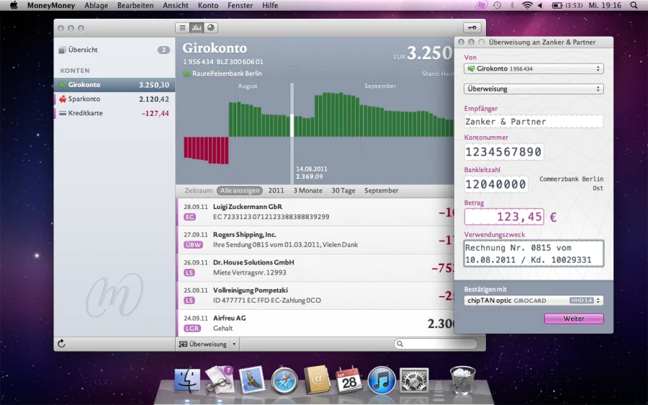Select Sparkonto in the accounts sidebar
The image size is (648, 405).
click(84, 99)
